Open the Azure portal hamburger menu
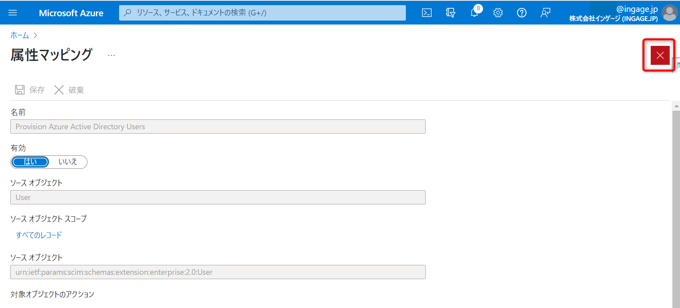 [13, 13]
